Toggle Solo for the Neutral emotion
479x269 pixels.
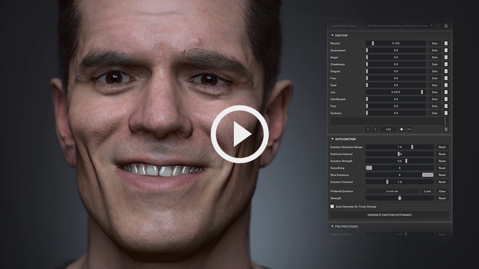point(434,43)
